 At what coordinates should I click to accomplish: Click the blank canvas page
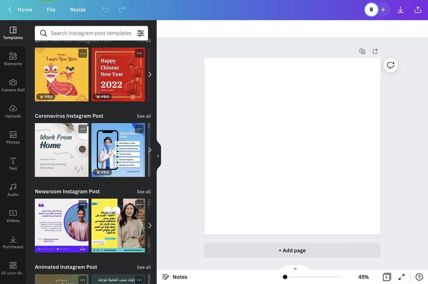[292, 146]
